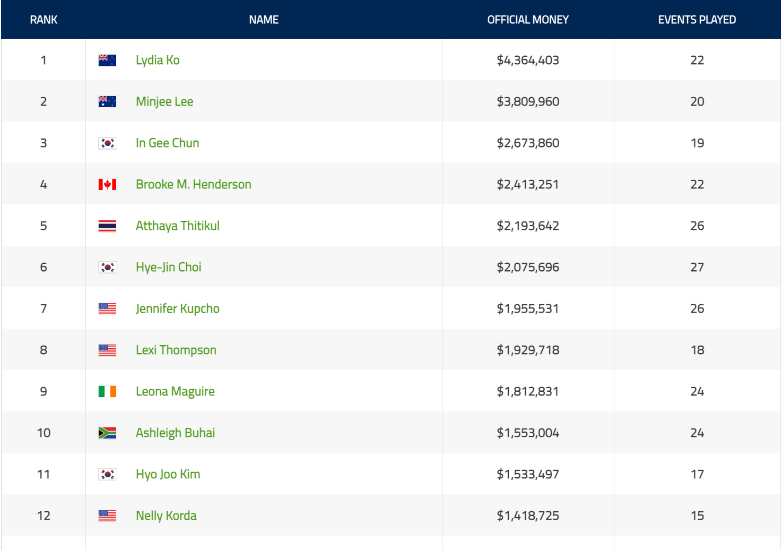This screenshot has height=550, width=782.
Task: Select the $1,955,531 earnings value
Action: [528, 308]
